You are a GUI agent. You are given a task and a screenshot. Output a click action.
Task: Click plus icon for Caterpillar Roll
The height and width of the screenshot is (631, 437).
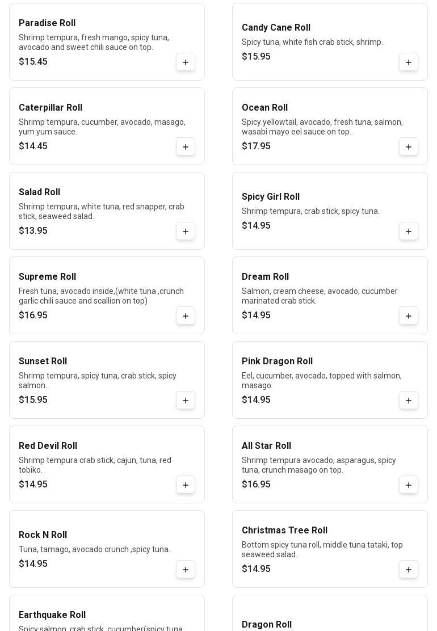click(186, 146)
